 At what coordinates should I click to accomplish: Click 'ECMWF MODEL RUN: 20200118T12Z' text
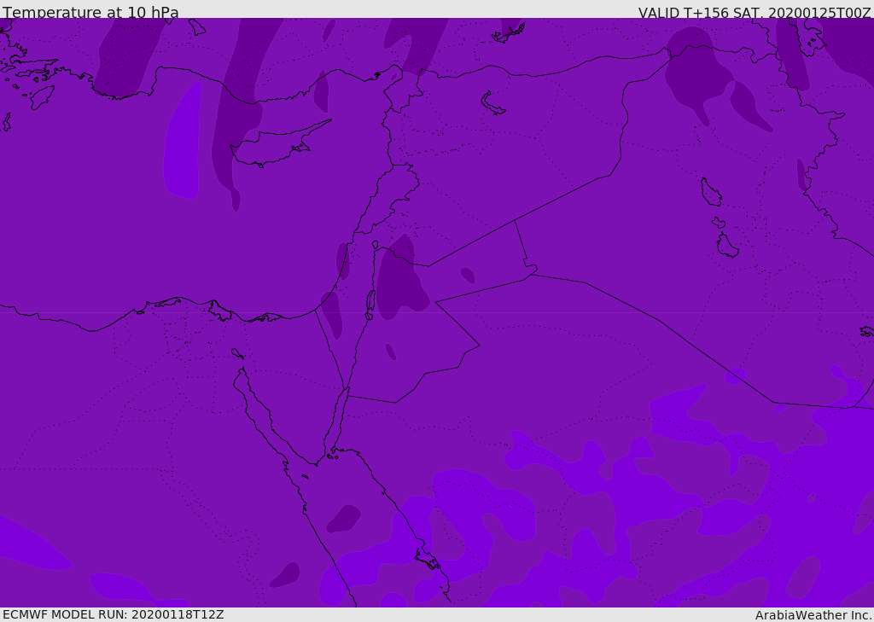point(114,614)
